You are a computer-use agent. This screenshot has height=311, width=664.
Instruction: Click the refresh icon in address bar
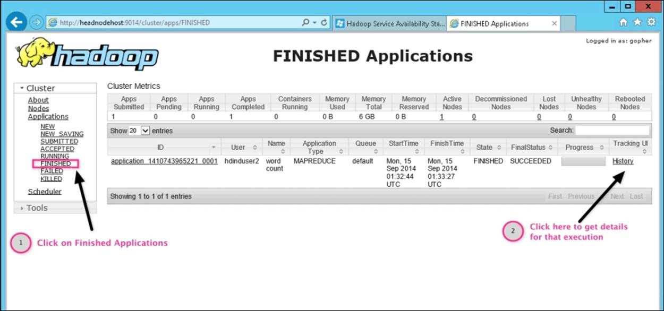(x=324, y=23)
